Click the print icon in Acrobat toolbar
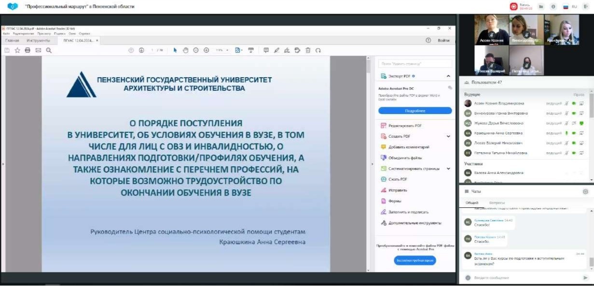 tap(28, 50)
